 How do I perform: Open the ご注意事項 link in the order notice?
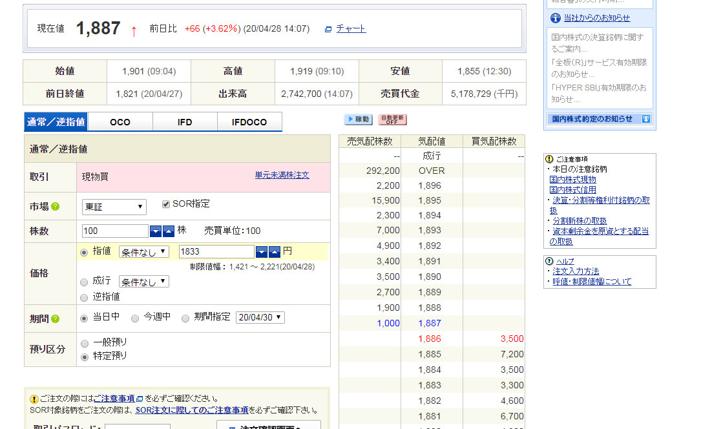[114, 399]
